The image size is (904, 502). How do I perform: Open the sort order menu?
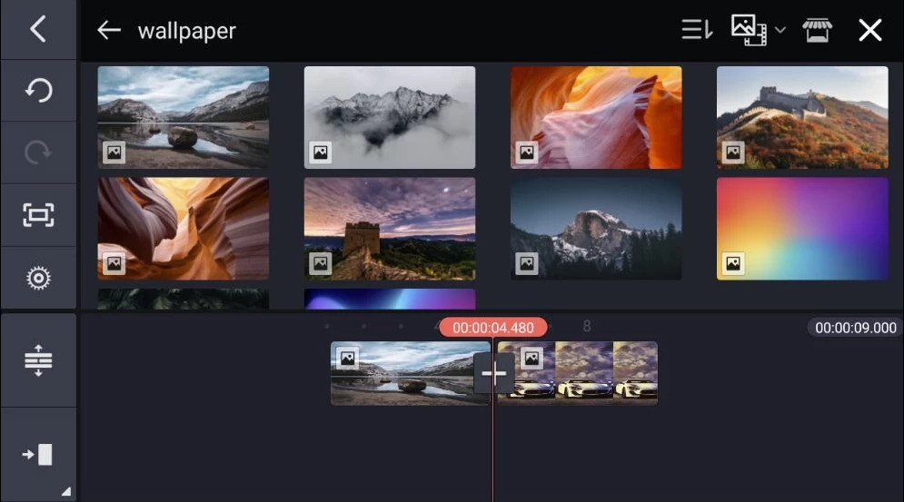tap(697, 31)
